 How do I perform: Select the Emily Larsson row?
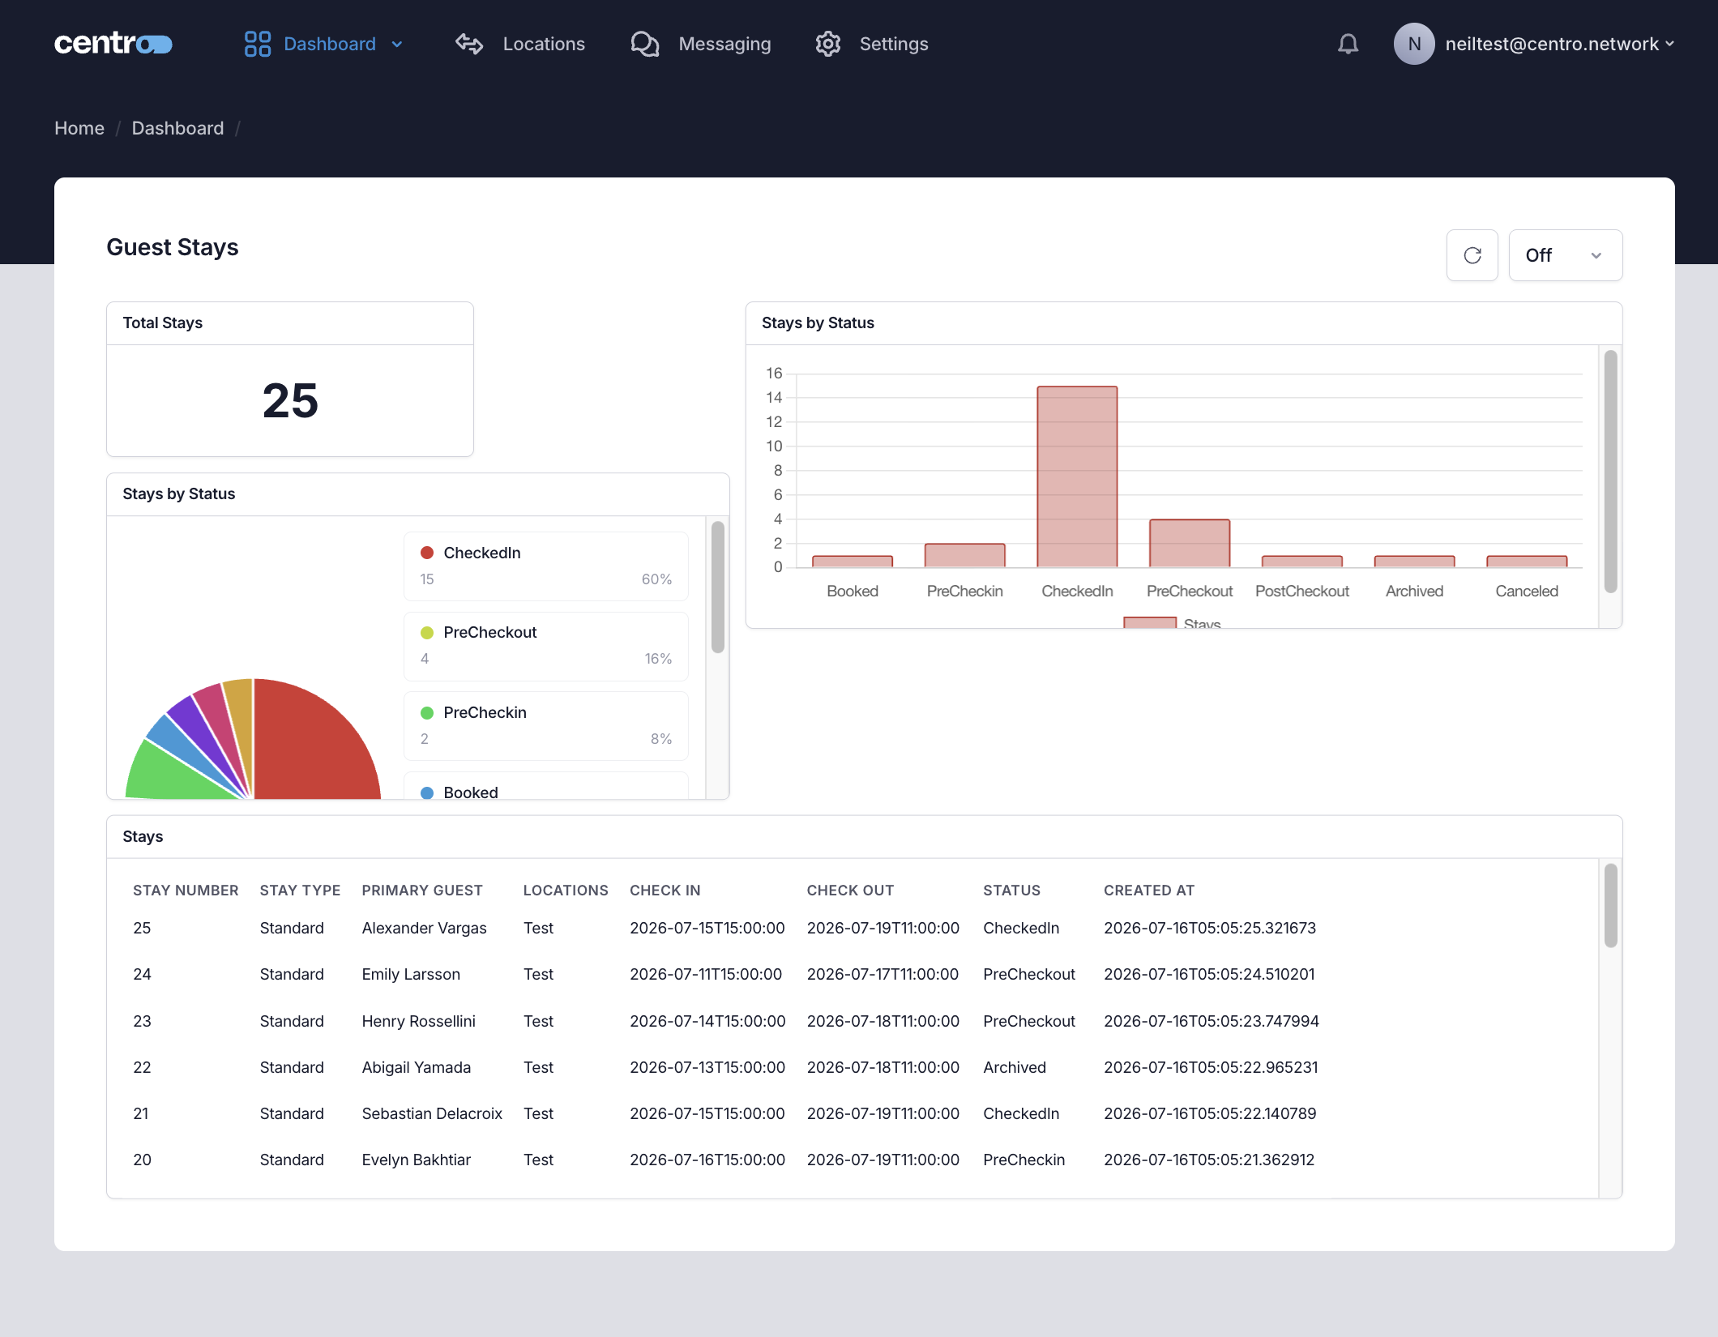[x=853, y=974]
